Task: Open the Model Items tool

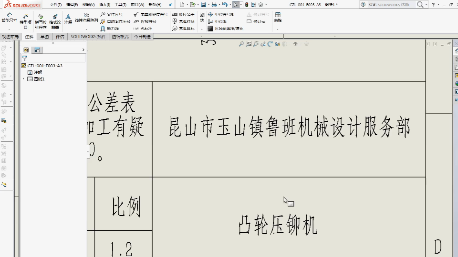Action: click(26, 21)
